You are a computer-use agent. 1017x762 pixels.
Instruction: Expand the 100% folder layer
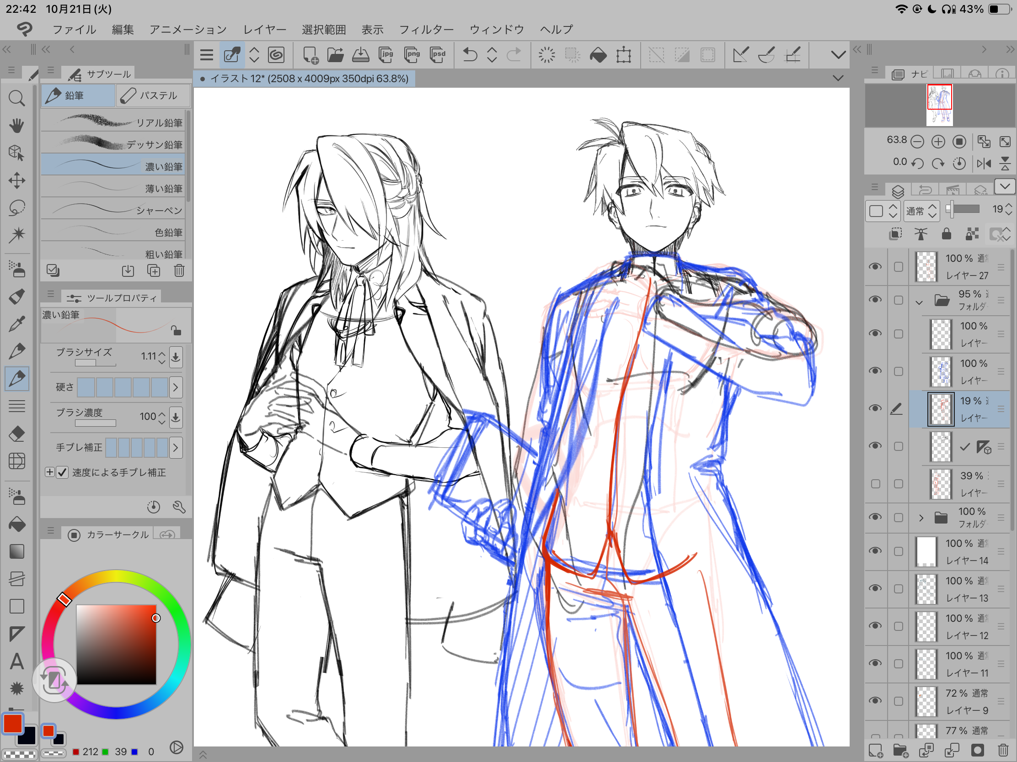(921, 518)
